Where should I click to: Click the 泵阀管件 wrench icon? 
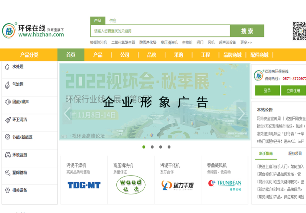(x=7, y=173)
